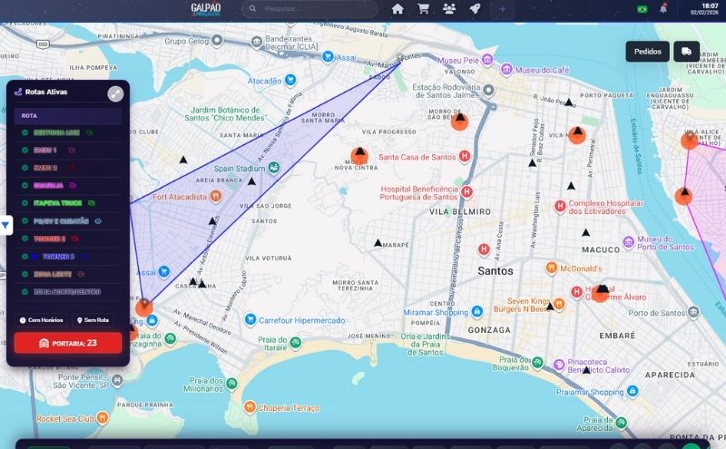The height and width of the screenshot is (449, 726).
Task: Open the users group icon
Action: [449, 9]
